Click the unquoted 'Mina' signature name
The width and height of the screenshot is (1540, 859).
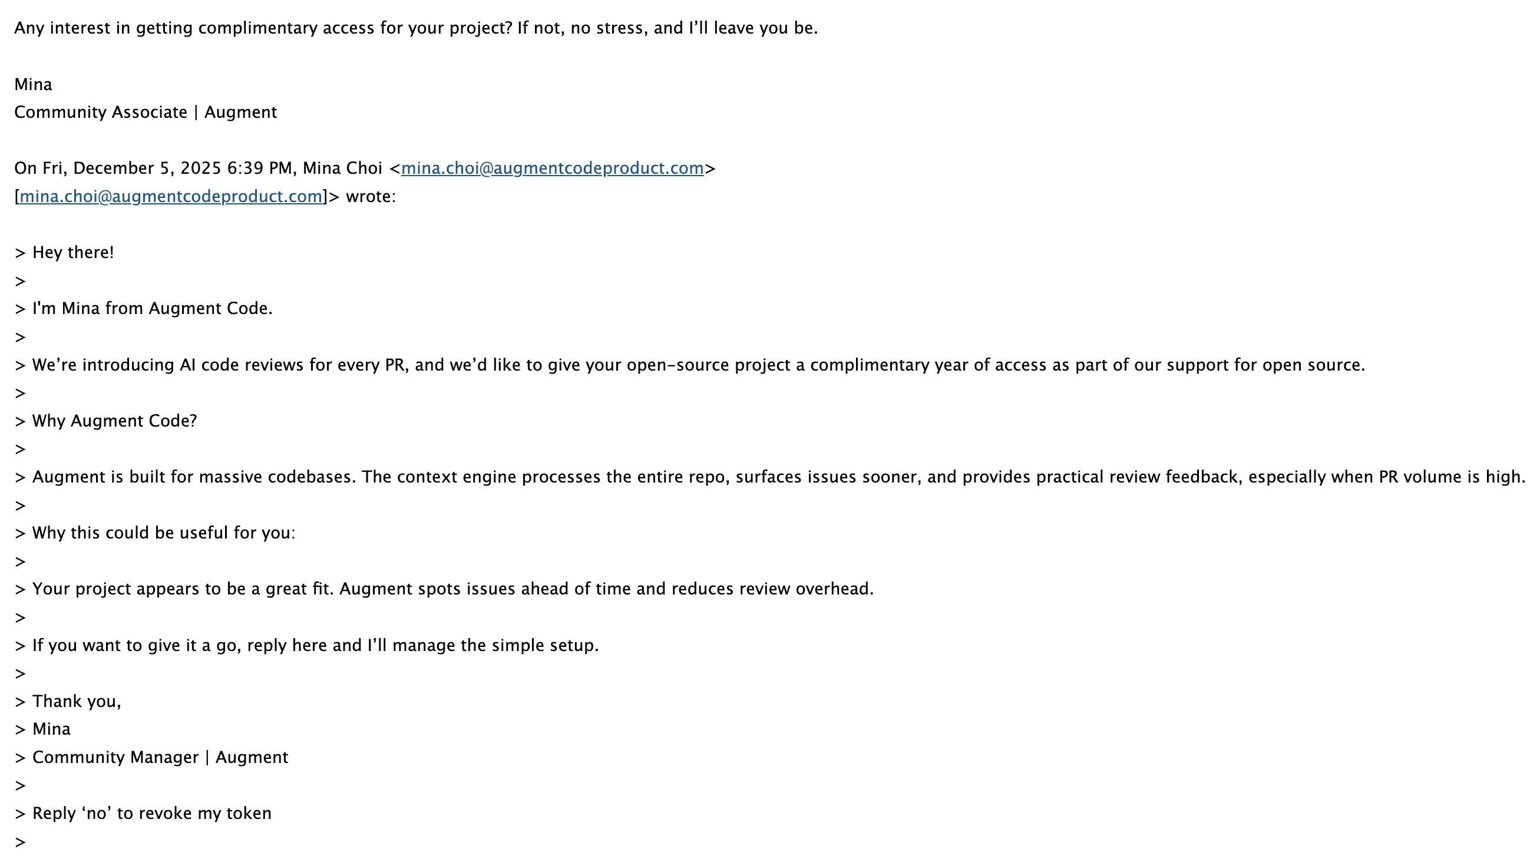click(34, 84)
